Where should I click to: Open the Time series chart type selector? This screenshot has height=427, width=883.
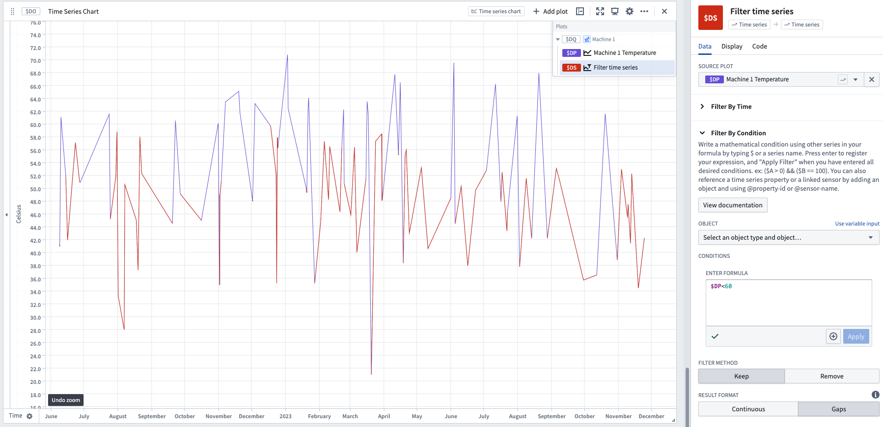(x=496, y=11)
